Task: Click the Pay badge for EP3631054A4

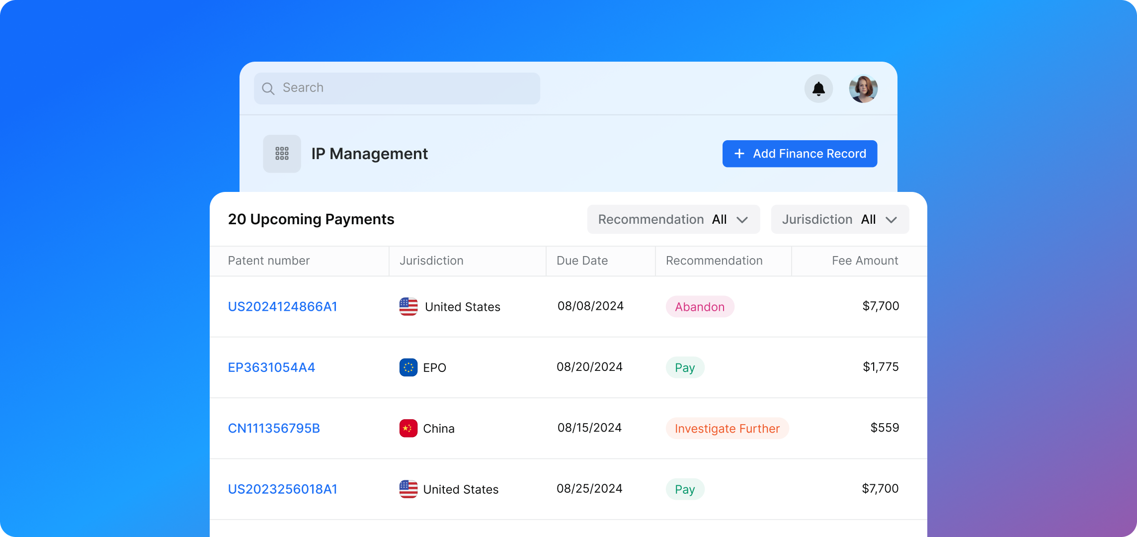Action: click(685, 367)
